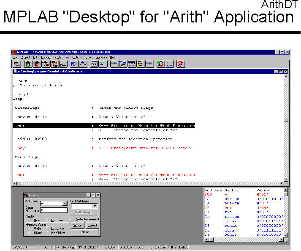
Task: Click the PC= Change Program Counter icon
Action: click(74, 64)
